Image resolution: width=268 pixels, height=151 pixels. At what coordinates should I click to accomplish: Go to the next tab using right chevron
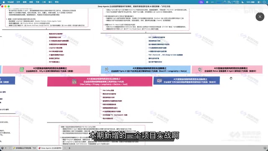point(65,148)
